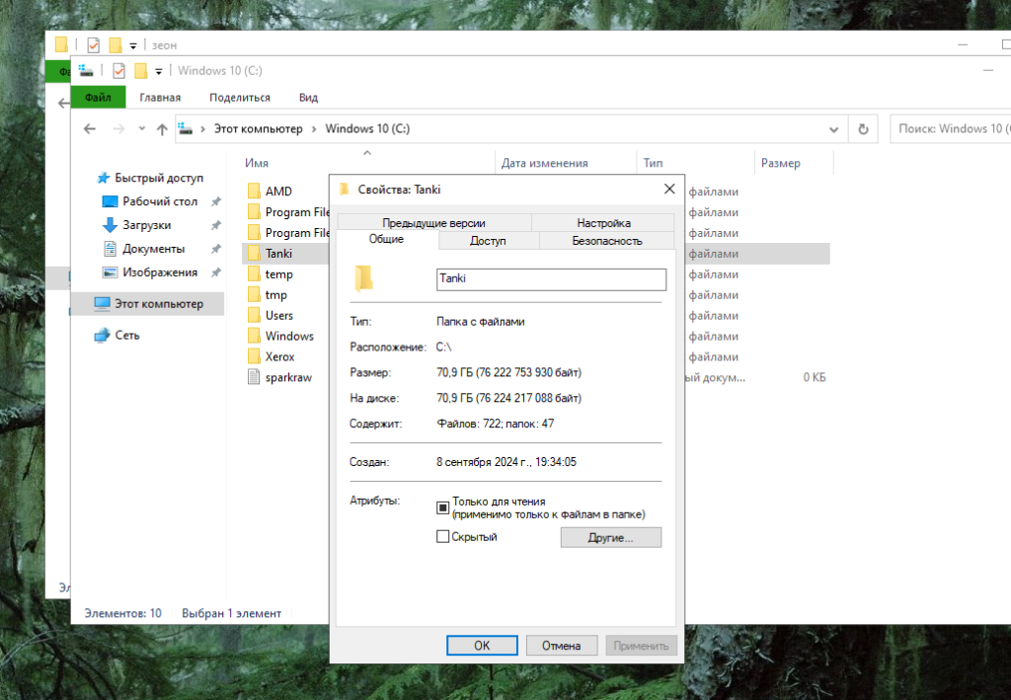This screenshot has width=1011, height=700.
Task: Click the new folder icon in quick access toolbar
Action: (x=140, y=71)
